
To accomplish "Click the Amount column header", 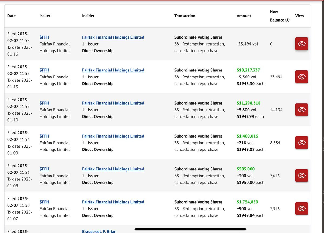I will click(244, 16).
